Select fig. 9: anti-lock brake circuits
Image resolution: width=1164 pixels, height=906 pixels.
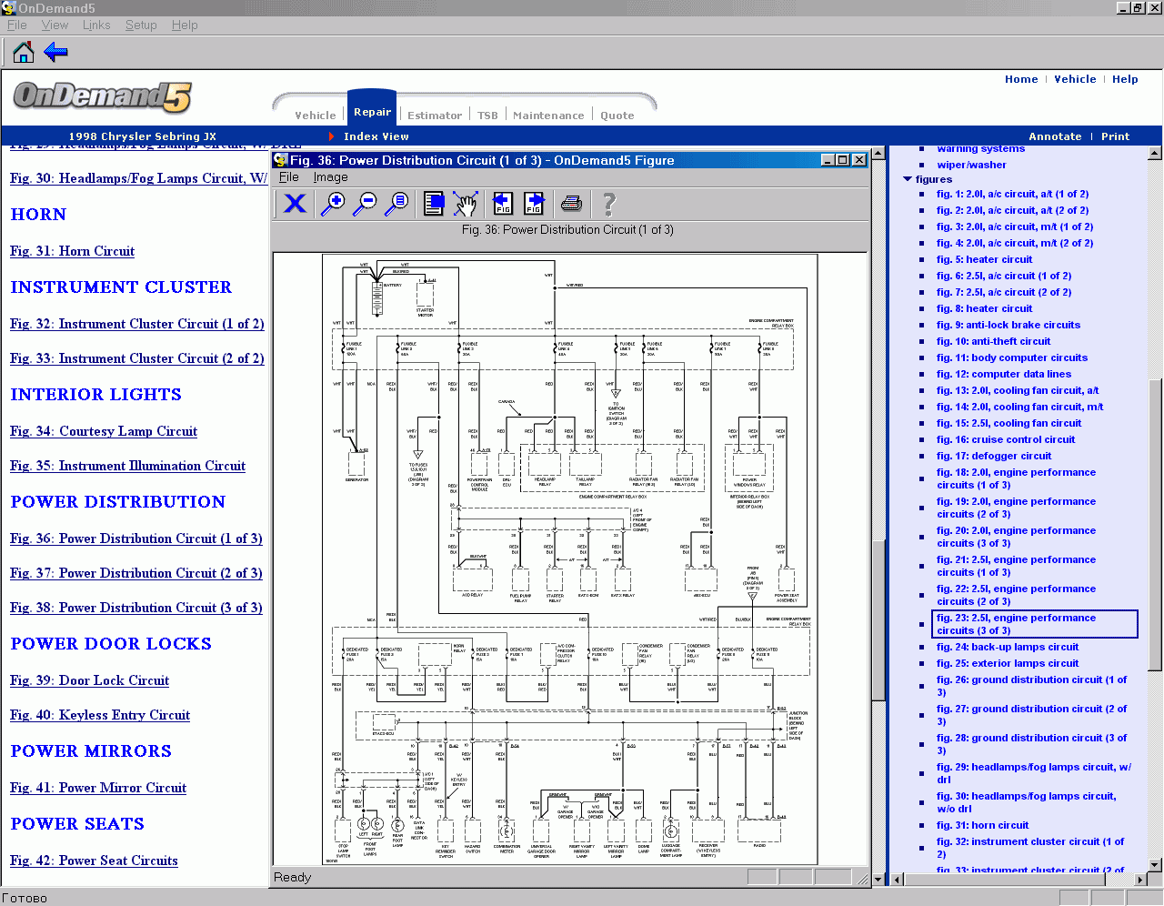pos(1008,325)
